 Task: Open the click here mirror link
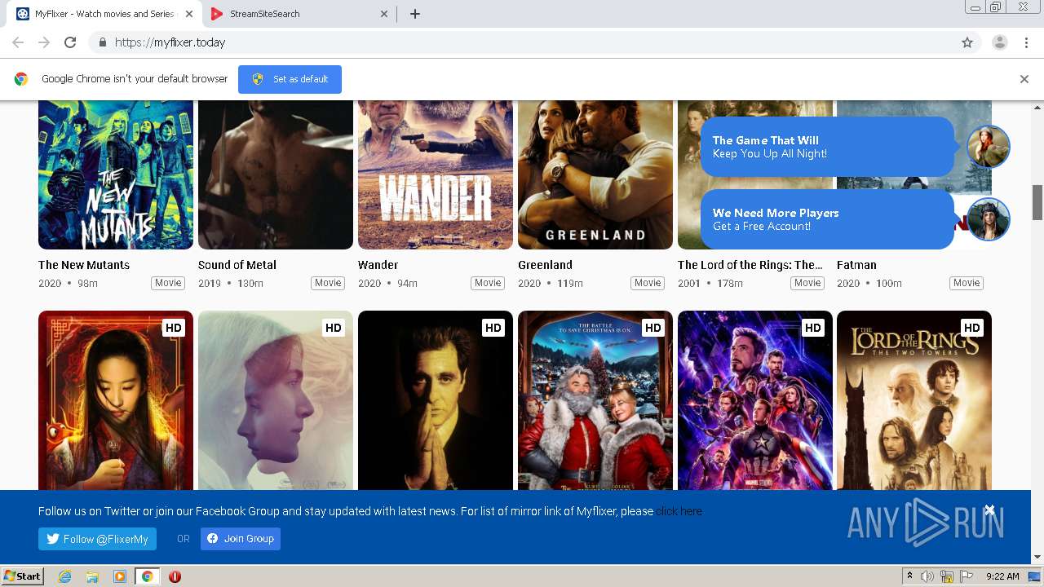(x=679, y=511)
